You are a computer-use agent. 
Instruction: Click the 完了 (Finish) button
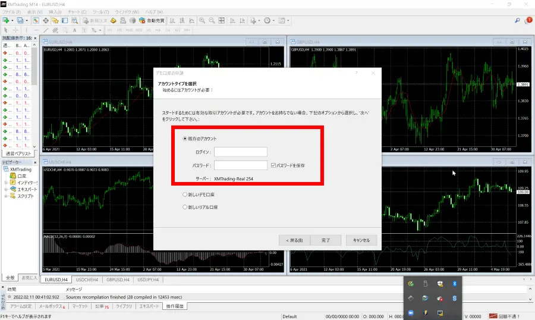coord(326,240)
